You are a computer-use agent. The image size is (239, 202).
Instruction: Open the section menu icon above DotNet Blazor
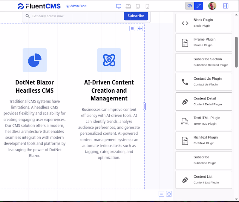click(132, 28)
